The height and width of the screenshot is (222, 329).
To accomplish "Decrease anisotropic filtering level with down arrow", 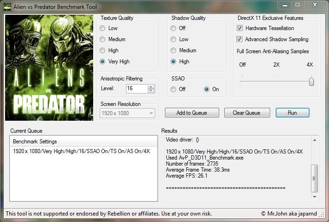I will pos(151,90).
